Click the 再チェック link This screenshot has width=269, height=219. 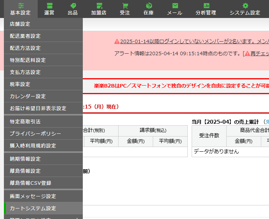pos(260,54)
